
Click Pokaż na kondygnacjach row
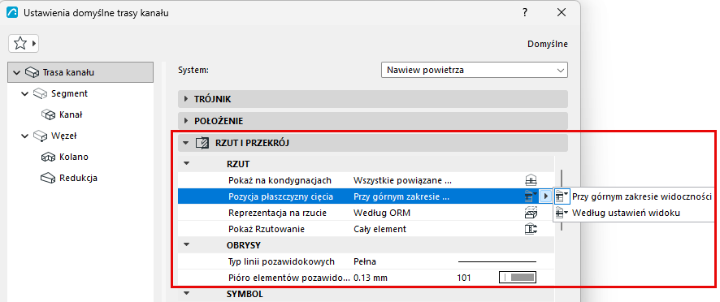pos(366,180)
